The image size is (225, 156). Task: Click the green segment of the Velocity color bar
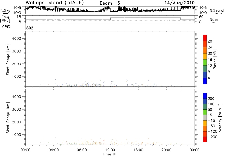coord(205,112)
